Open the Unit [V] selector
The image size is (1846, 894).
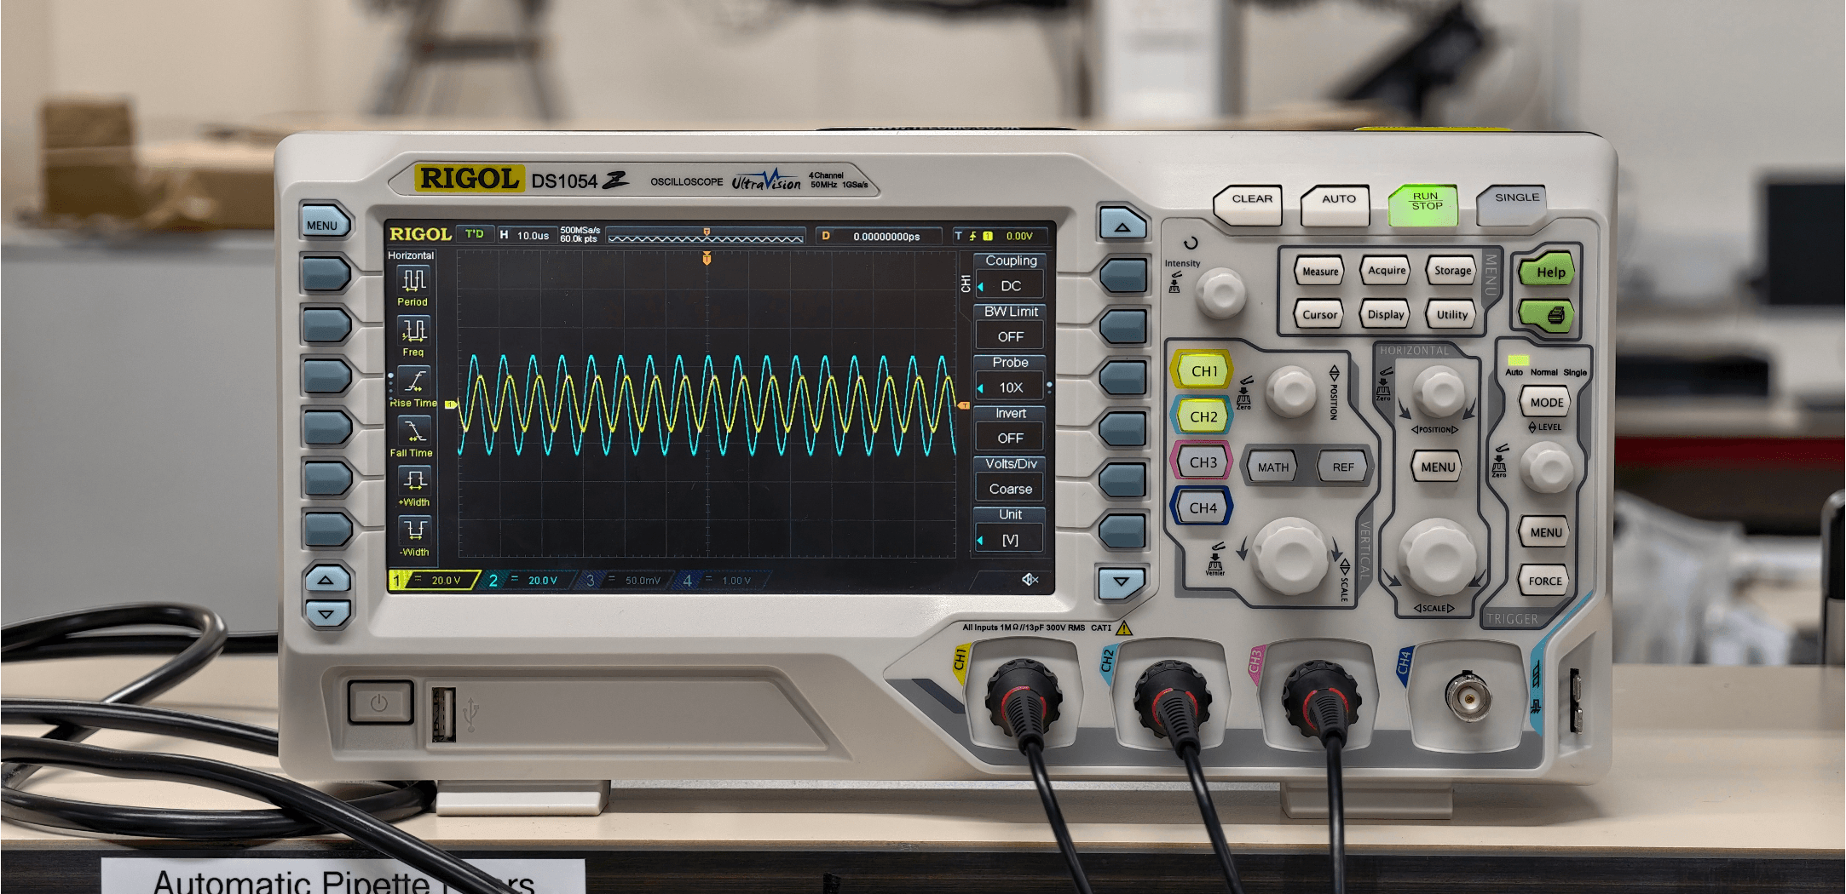pyautogui.click(x=1010, y=530)
